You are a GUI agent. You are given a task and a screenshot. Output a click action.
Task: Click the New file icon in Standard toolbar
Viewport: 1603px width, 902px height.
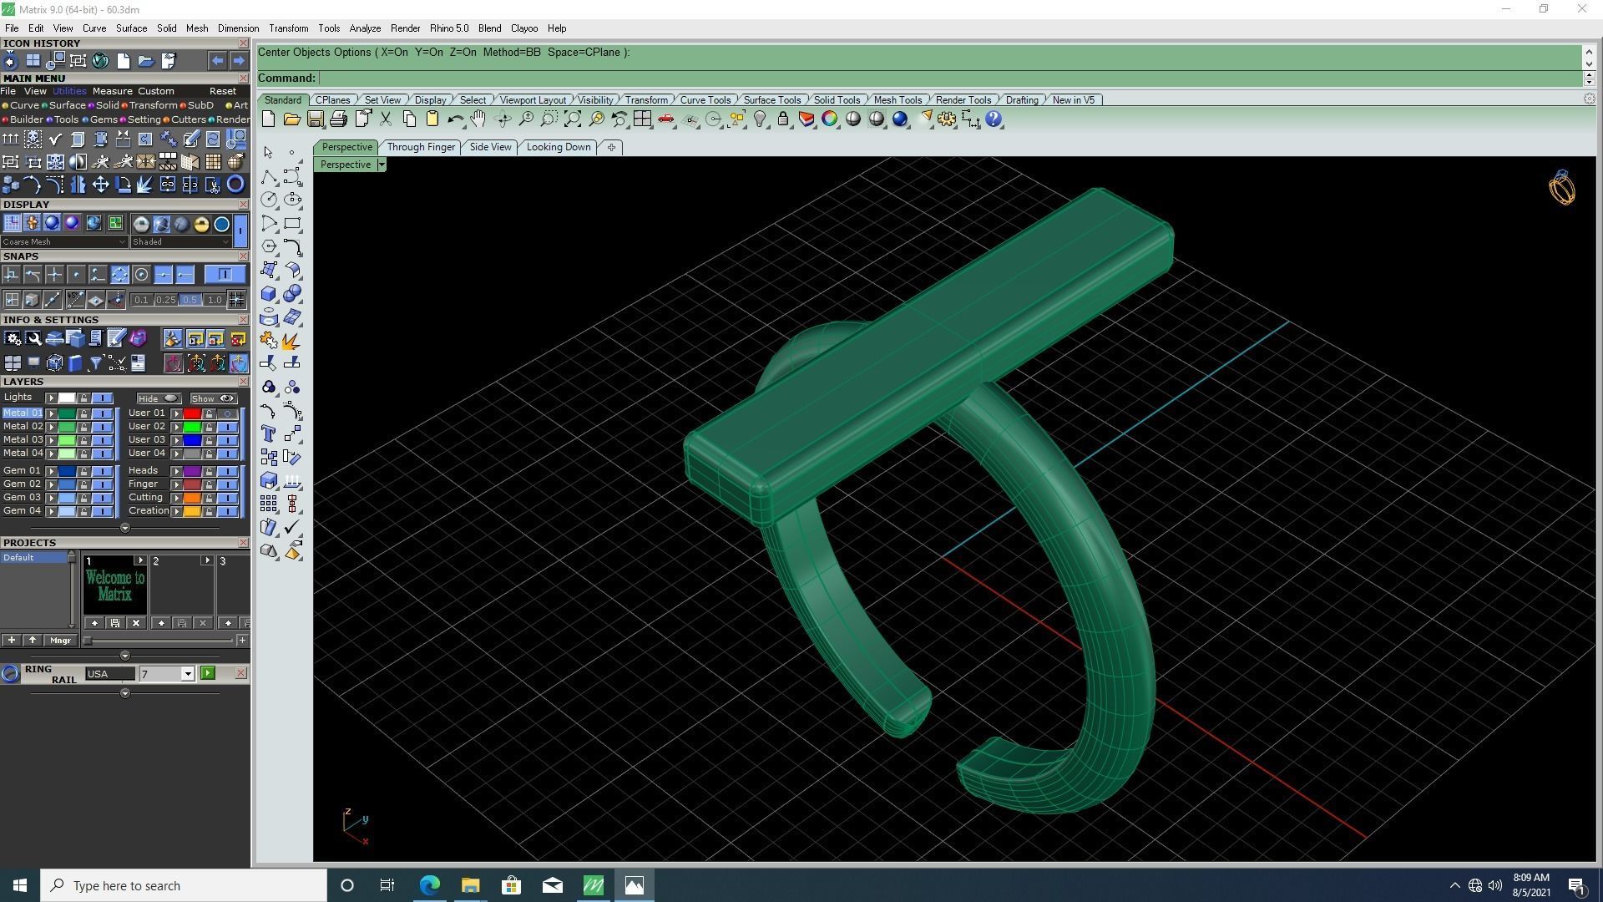(269, 119)
